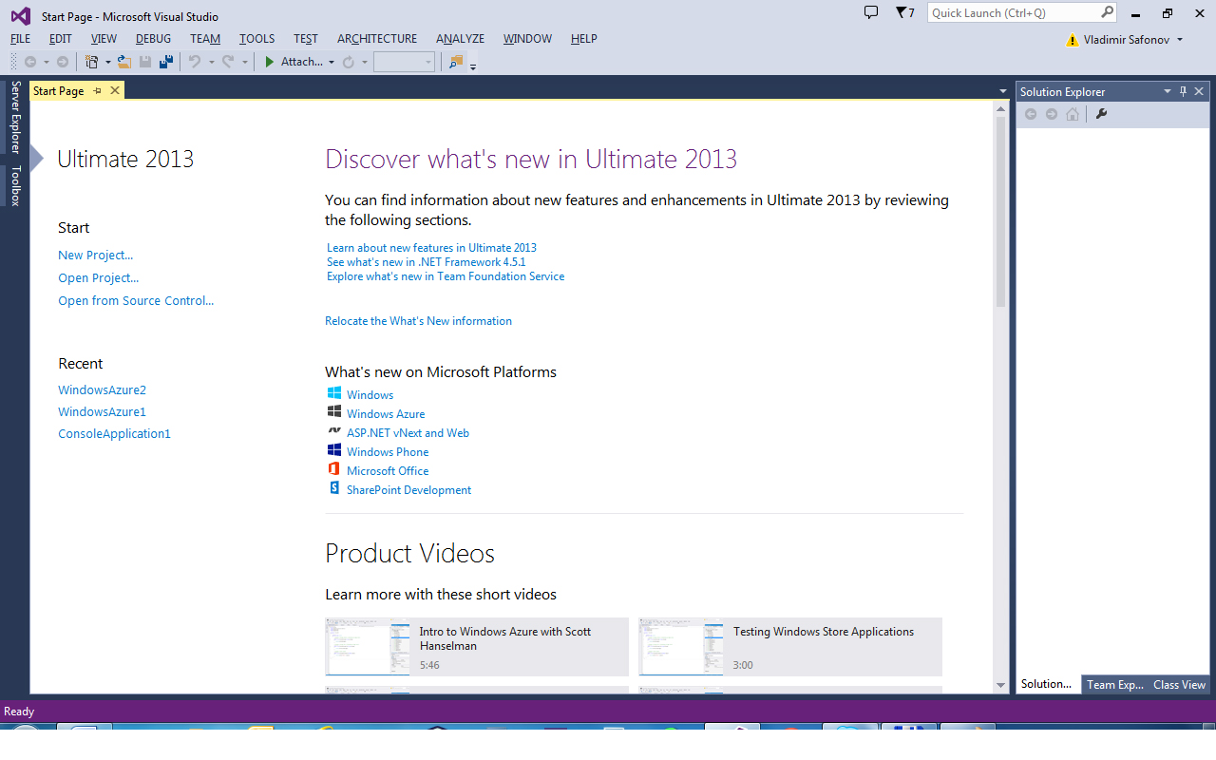Image resolution: width=1216 pixels, height=760 pixels.
Task: Open the Server Explorer side tab
Action: [x=15, y=117]
